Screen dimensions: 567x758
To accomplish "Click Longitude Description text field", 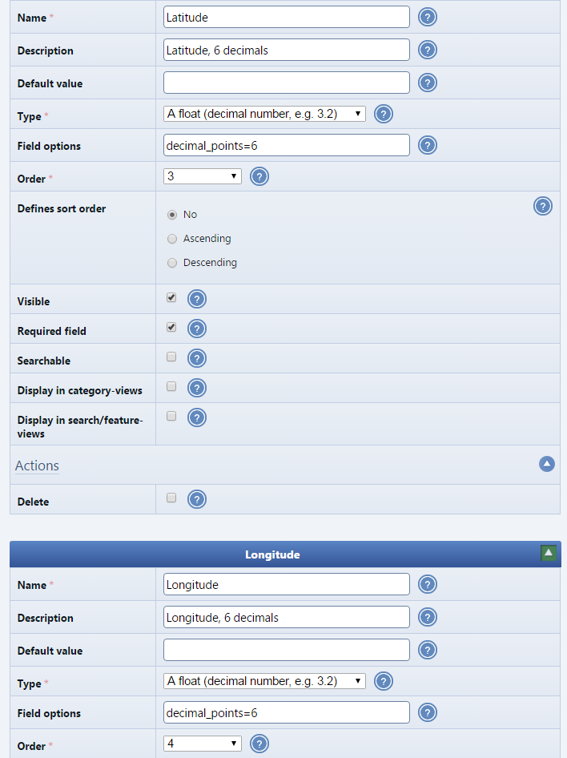I will [286, 617].
